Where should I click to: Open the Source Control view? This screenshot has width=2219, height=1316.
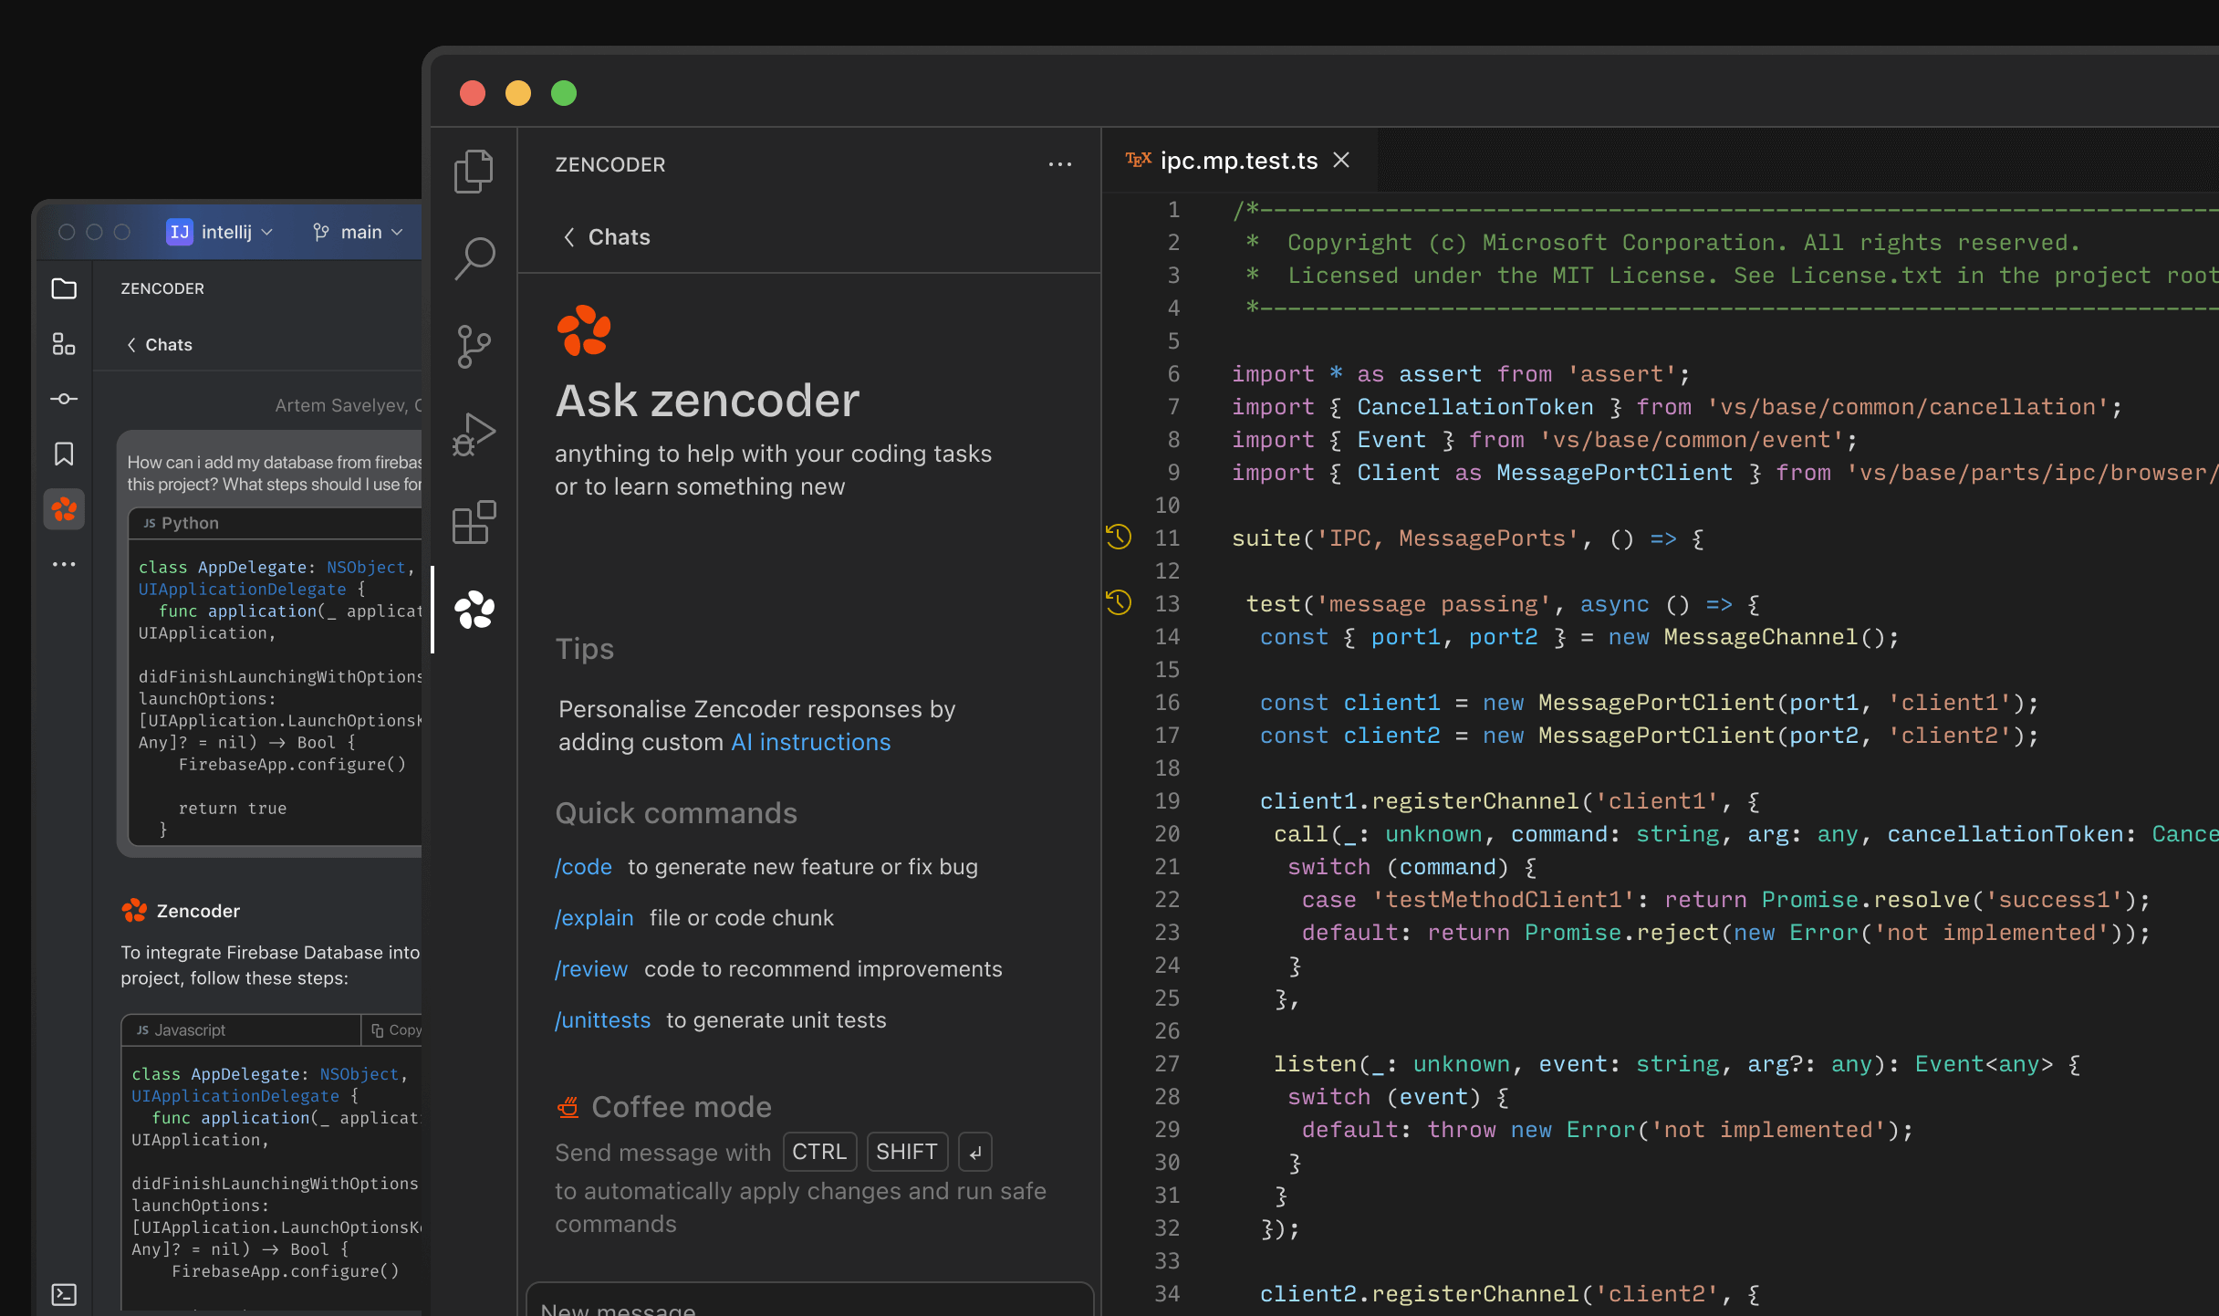pos(474,346)
